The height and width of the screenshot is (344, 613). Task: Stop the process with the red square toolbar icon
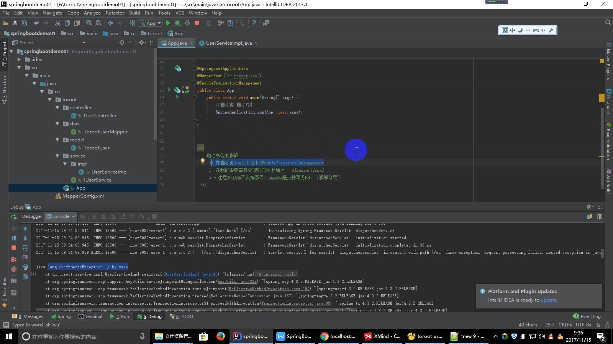tap(197, 23)
